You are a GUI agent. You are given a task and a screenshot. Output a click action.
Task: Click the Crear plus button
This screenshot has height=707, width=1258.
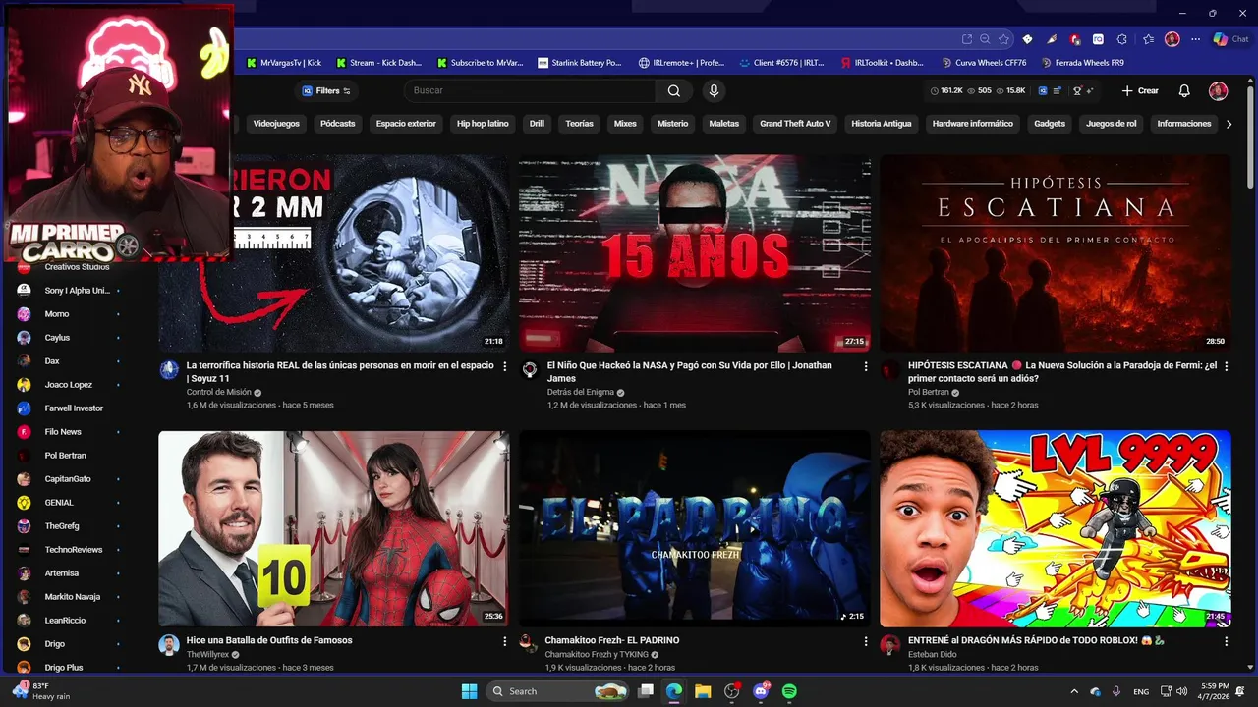coord(1140,90)
